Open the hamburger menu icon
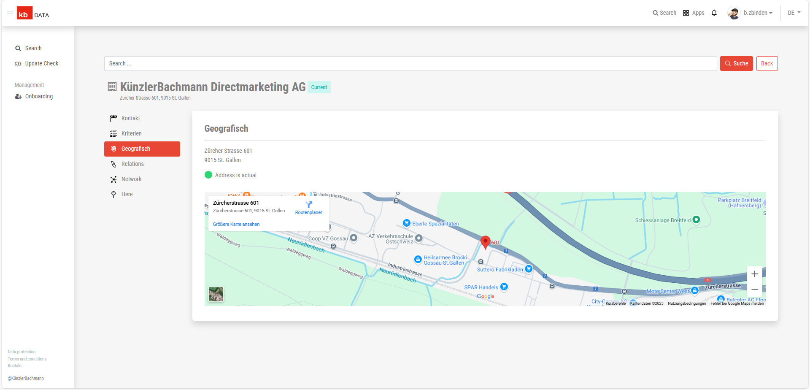 pos(10,13)
